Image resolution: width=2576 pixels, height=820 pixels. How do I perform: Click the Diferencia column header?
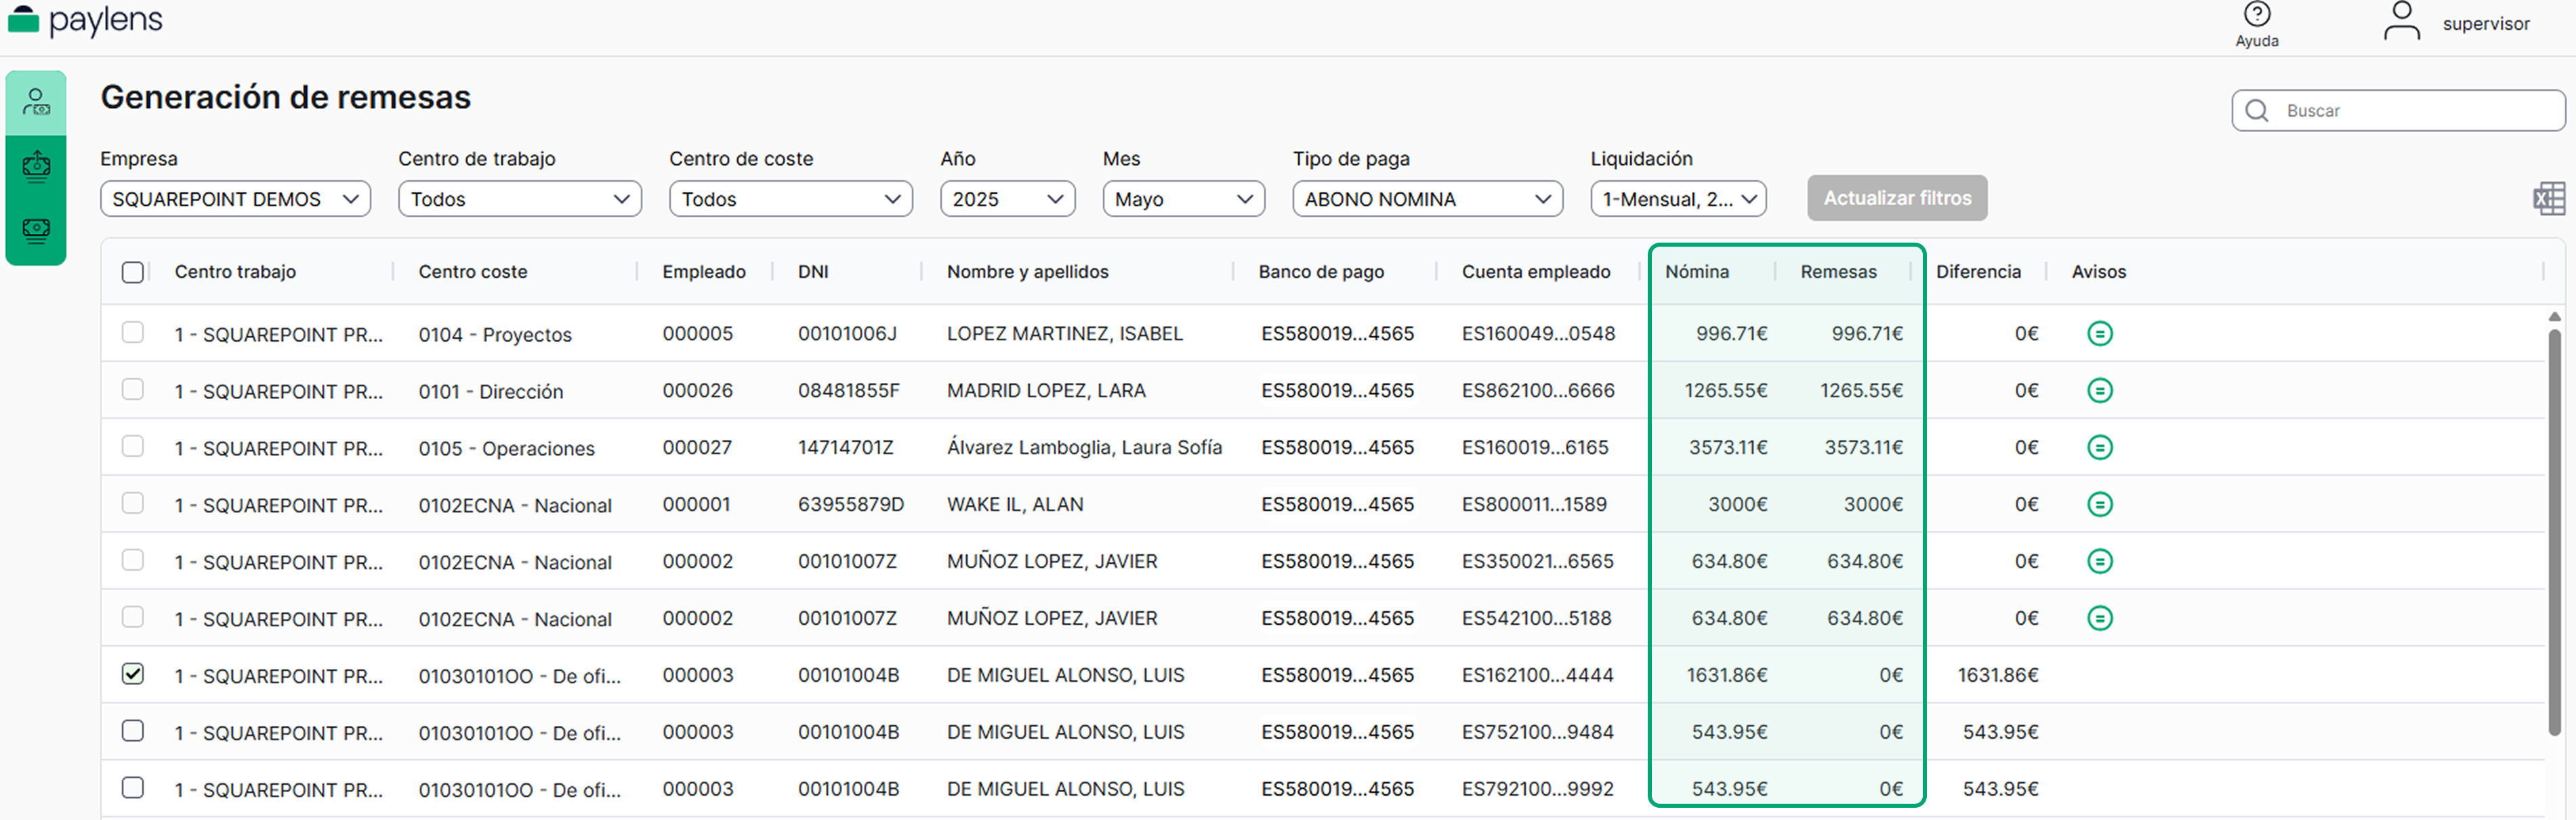pyautogui.click(x=1977, y=272)
